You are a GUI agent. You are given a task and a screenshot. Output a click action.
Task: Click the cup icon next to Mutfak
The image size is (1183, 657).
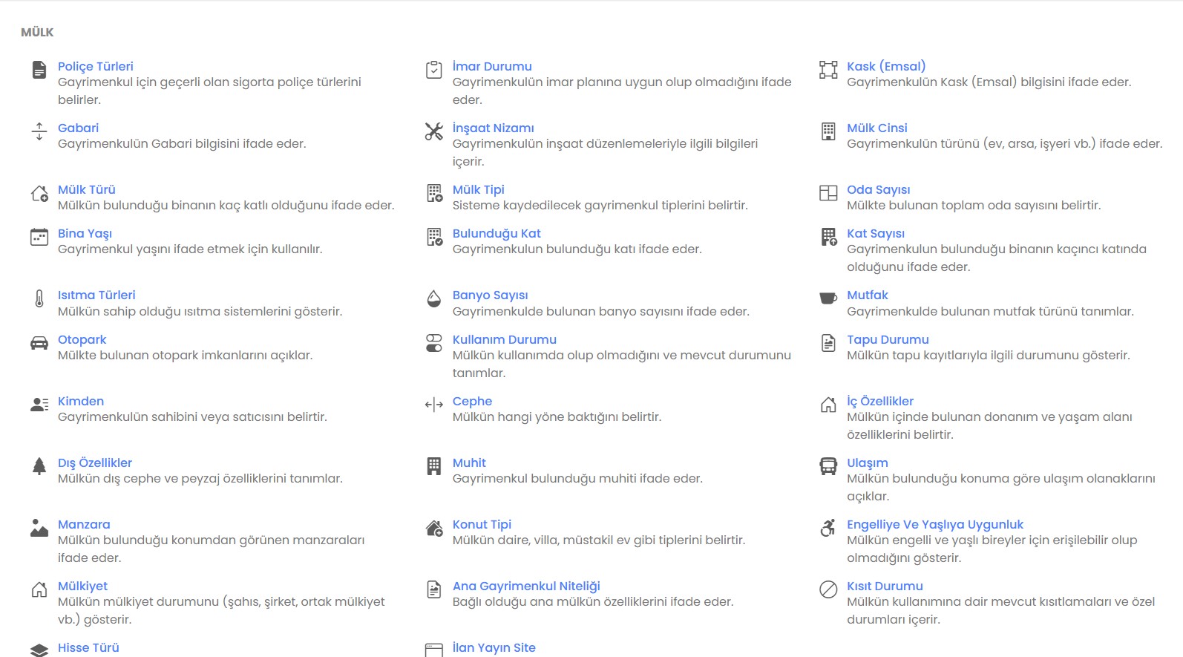(x=828, y=298)
